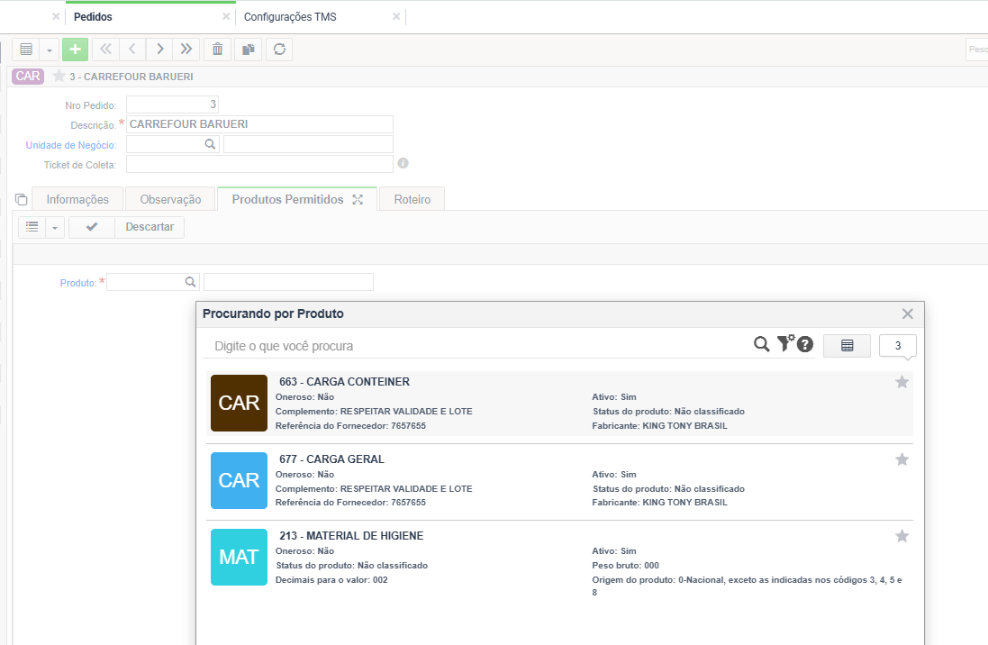Switch to the Pedidos tab

coord(93,17)
